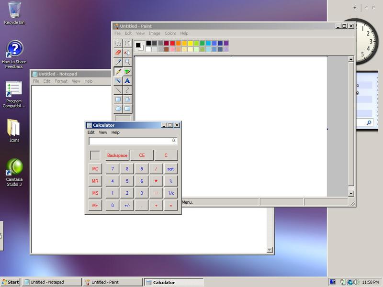Screen dimensions: 383x287
Task: Click the sqrt button in Calculator
Action: [170, 169]
